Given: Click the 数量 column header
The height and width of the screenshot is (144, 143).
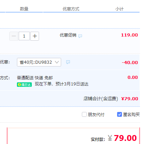Looking at the screenshot, I should tap(24, 9).
